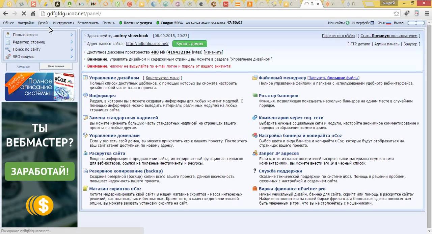Open the Браузер link

(410, 44)
